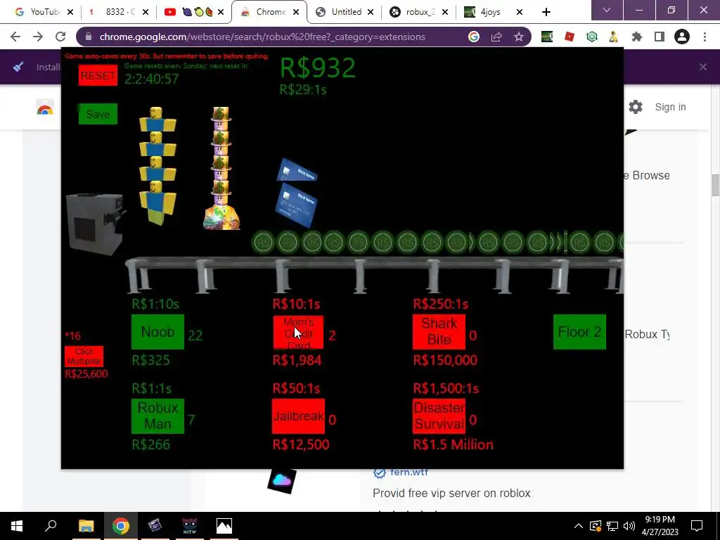Go back to previous page
Viewport: 720px width, 540px height.
(x=15, y=37)
